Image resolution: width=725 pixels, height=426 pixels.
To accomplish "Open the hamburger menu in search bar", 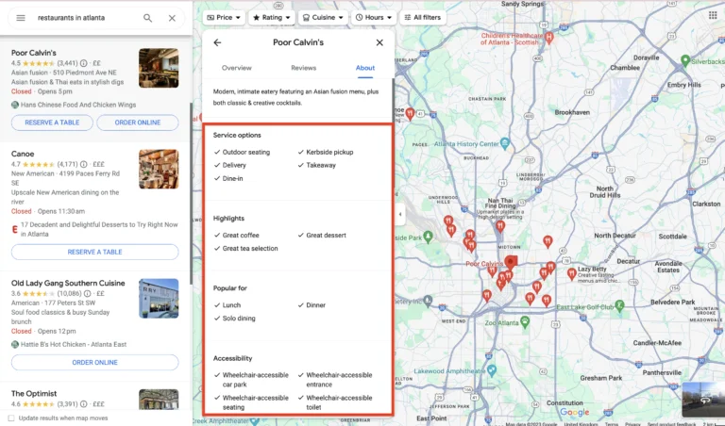I will click(x=21, y=18).
